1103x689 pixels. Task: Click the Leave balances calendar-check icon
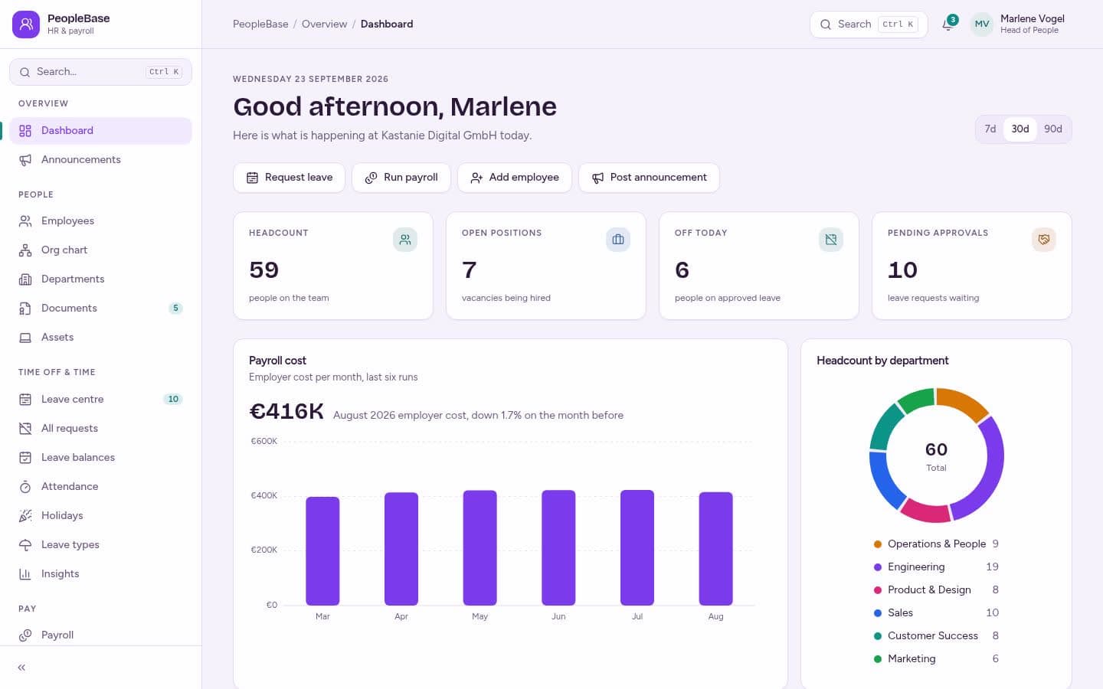point(25,457)
